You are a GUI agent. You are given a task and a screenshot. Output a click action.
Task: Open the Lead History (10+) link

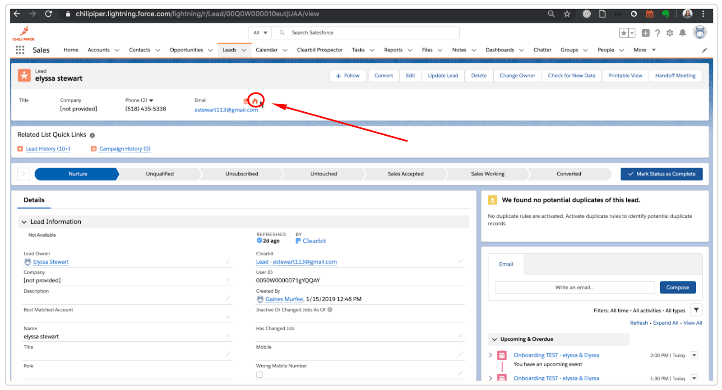[x=48, y=149]
